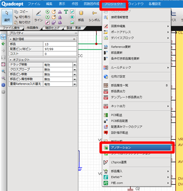Click the floppy disk save icon in sidebar
This screenshot has width=183, height=191.
(x=3, y=57)
